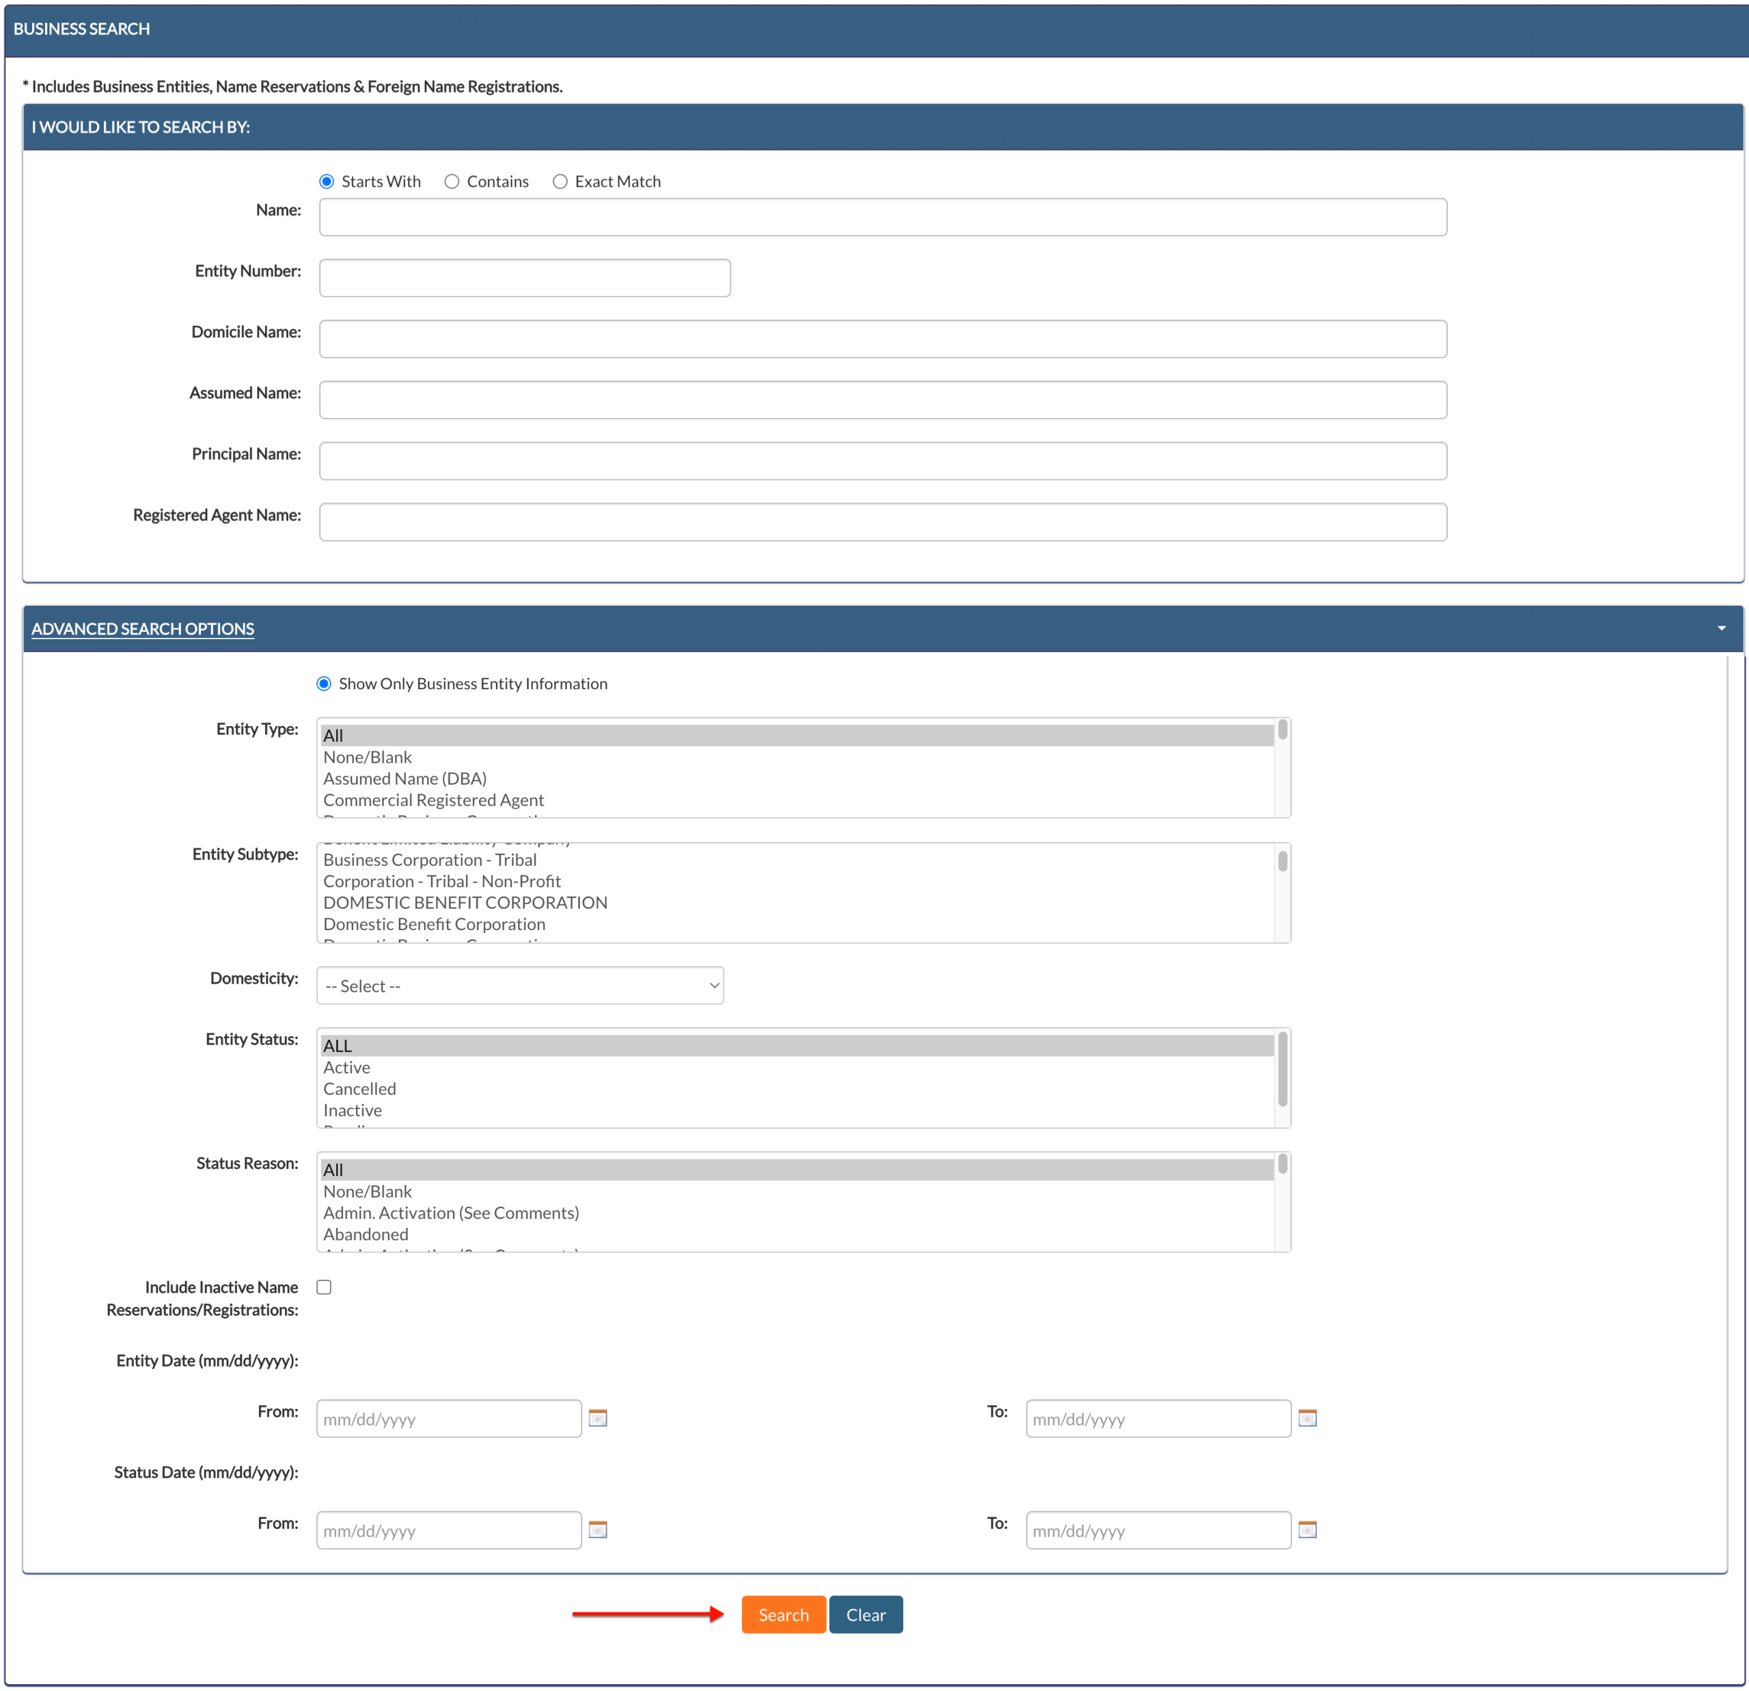Open calendar for Entity Date To
Screen dimensions: 1749x1691
tap(1307, 1418)
